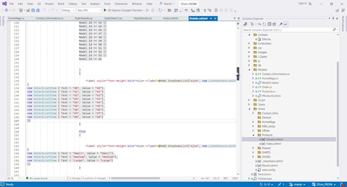347x187 pixels.
Task: Click the Solution Explorer Refresh icon
Action: coord(264,24)
